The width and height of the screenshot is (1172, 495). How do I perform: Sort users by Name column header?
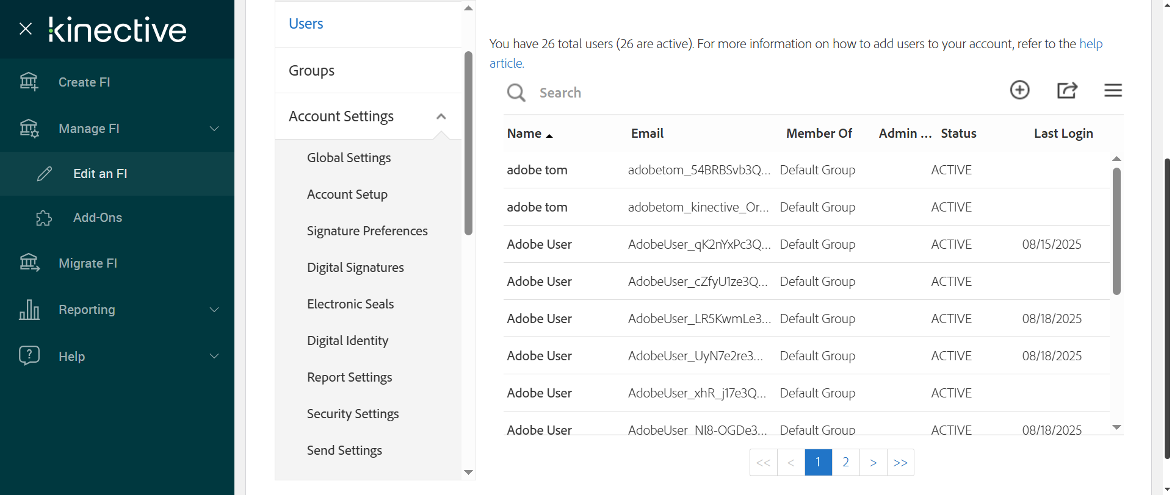coord(524,134)
